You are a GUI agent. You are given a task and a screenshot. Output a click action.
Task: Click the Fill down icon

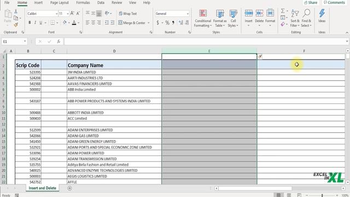283,18
